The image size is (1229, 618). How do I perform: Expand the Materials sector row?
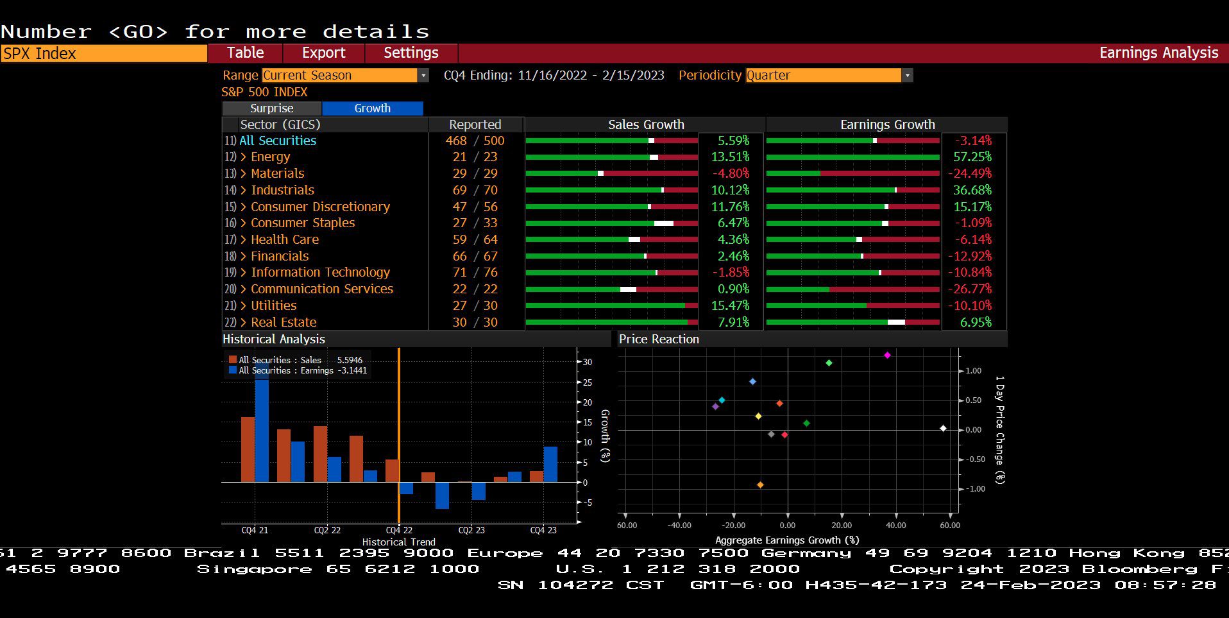click(243, 174)
